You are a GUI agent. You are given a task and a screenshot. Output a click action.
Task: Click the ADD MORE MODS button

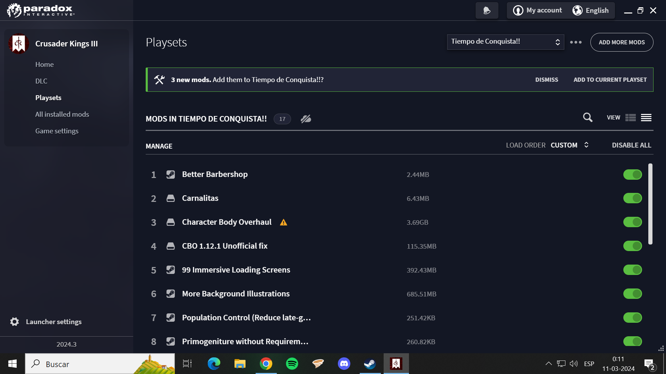pos(622,42)
